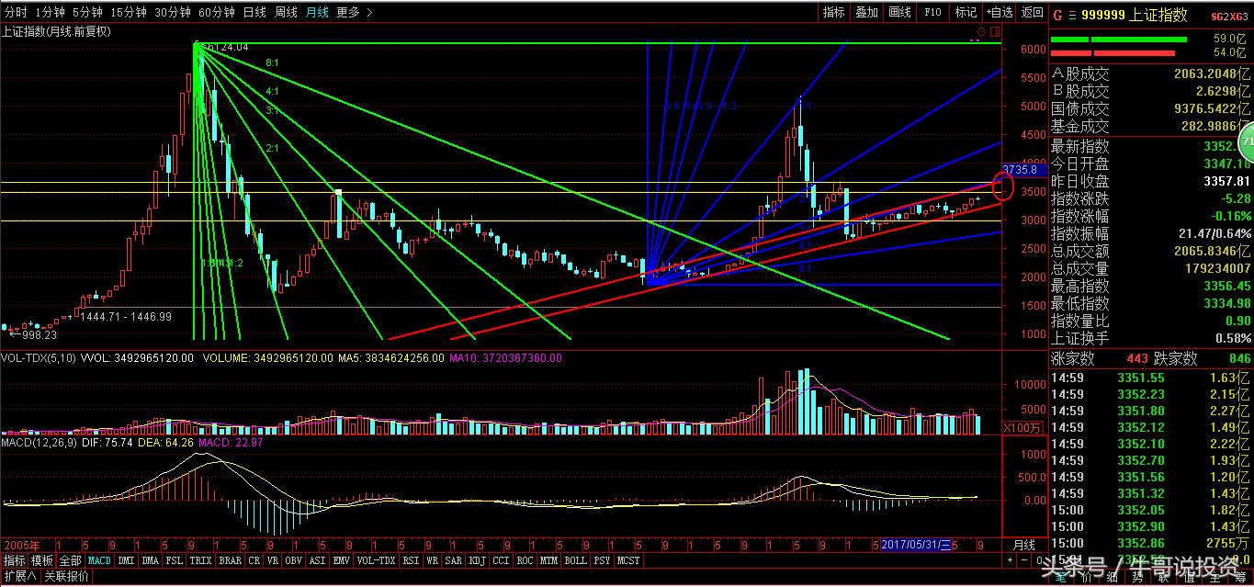Switch to the ASI indicator
The height and width of the screenshot is (587, 1254).
click(x=318, y=560)
